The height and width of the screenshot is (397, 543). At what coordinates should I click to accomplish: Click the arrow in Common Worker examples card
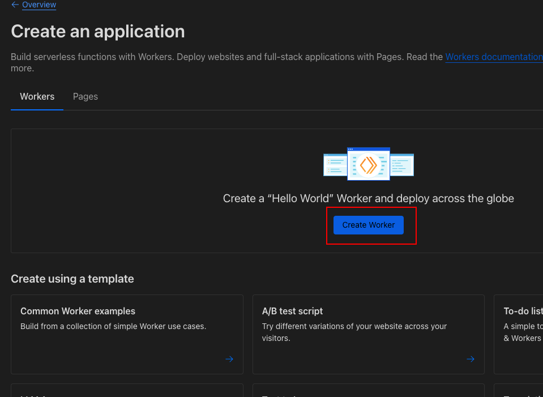[x=229, y=359]
